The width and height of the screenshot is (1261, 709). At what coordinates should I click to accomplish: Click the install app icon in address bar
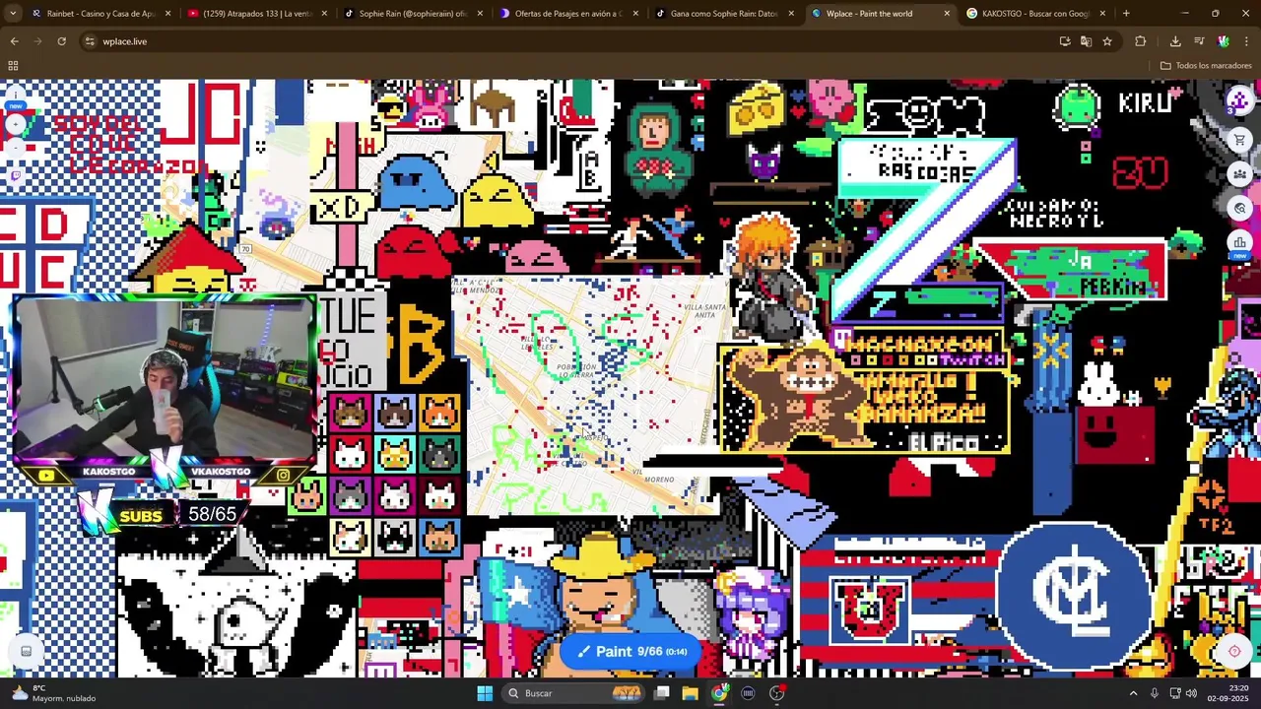point(1065,41)
